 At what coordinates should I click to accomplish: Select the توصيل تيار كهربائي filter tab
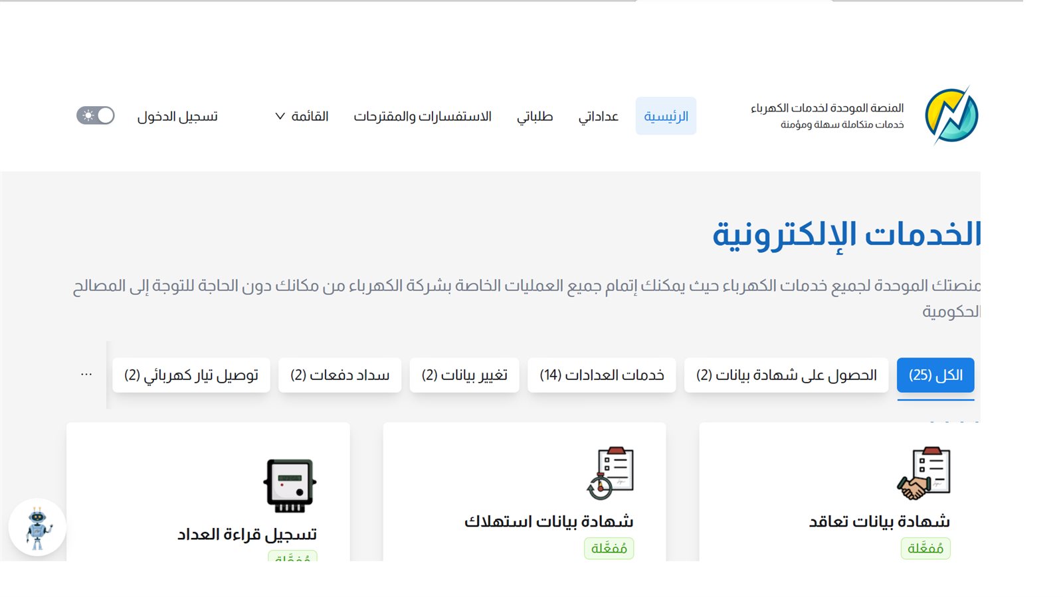[191, 375]
